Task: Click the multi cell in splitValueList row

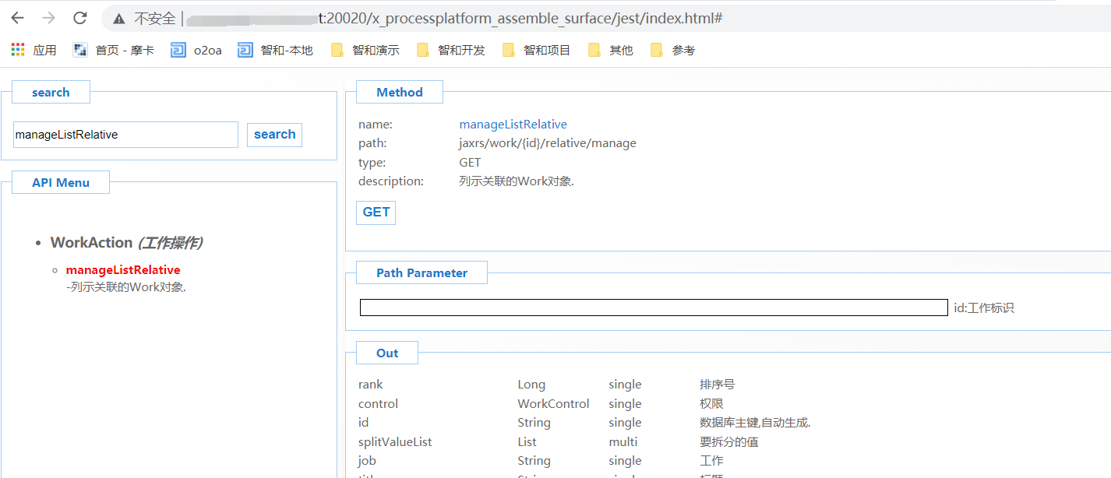Action: pos(622,442)
